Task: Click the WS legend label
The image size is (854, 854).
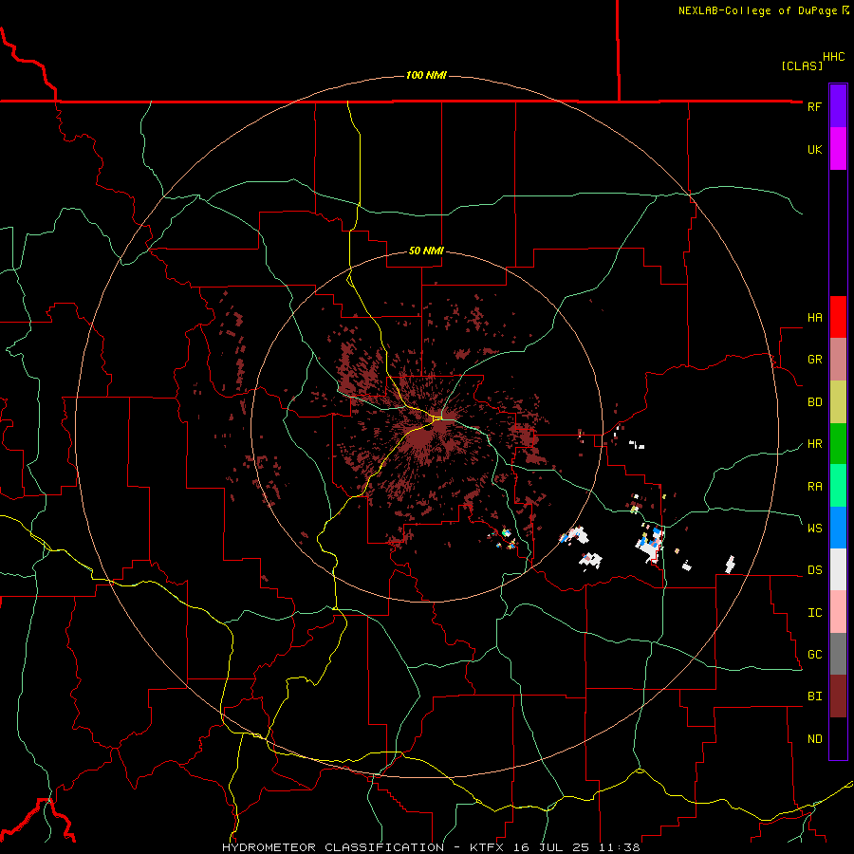Action: [x=814, y=528]
